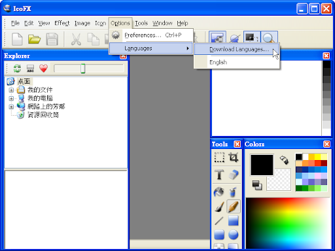Select the Eraser tool

coord(233,175)
